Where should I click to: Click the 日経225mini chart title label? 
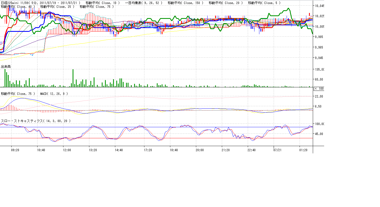coord(40,3)
